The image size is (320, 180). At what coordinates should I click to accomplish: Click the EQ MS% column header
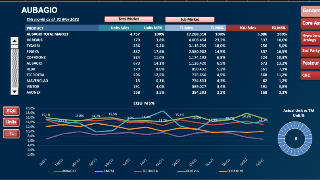pos(278,28)
